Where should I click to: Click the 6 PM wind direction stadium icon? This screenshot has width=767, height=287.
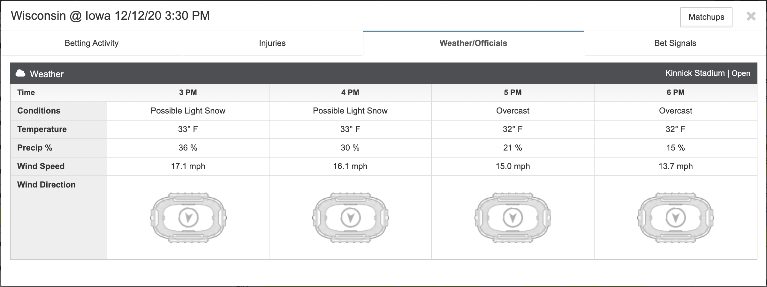pyautogui.click(x=676, y=218)
